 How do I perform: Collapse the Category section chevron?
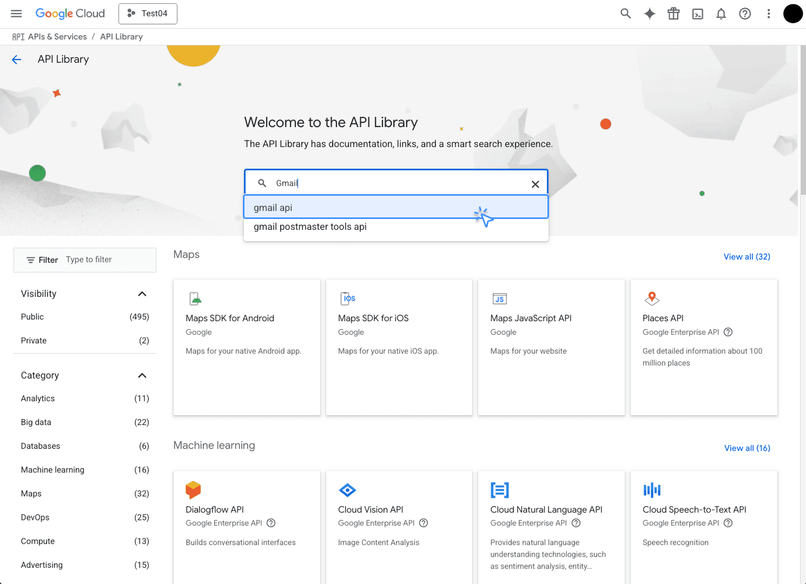click(142, 375)
